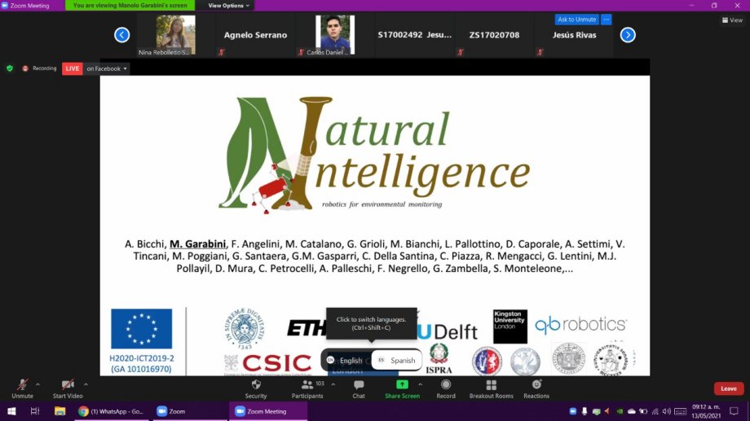This screenshot has width=750, height=421.
Task: Open Breakout Rooms
Action: pyautogui.click(x=491, y=385)
